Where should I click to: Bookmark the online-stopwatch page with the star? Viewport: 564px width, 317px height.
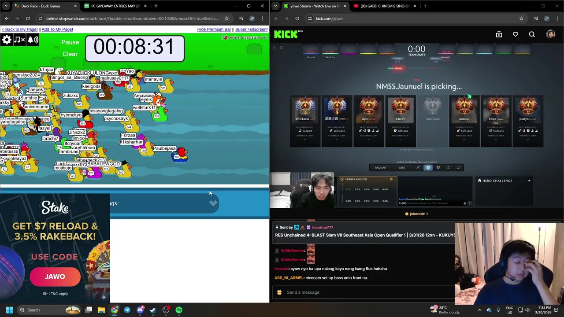point(226,18)
